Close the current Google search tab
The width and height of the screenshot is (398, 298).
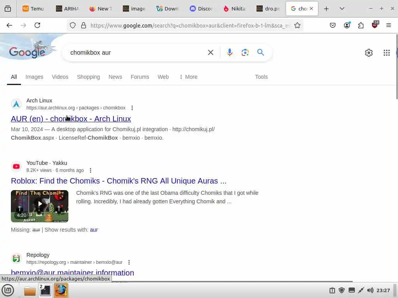(x=311, y=9)
